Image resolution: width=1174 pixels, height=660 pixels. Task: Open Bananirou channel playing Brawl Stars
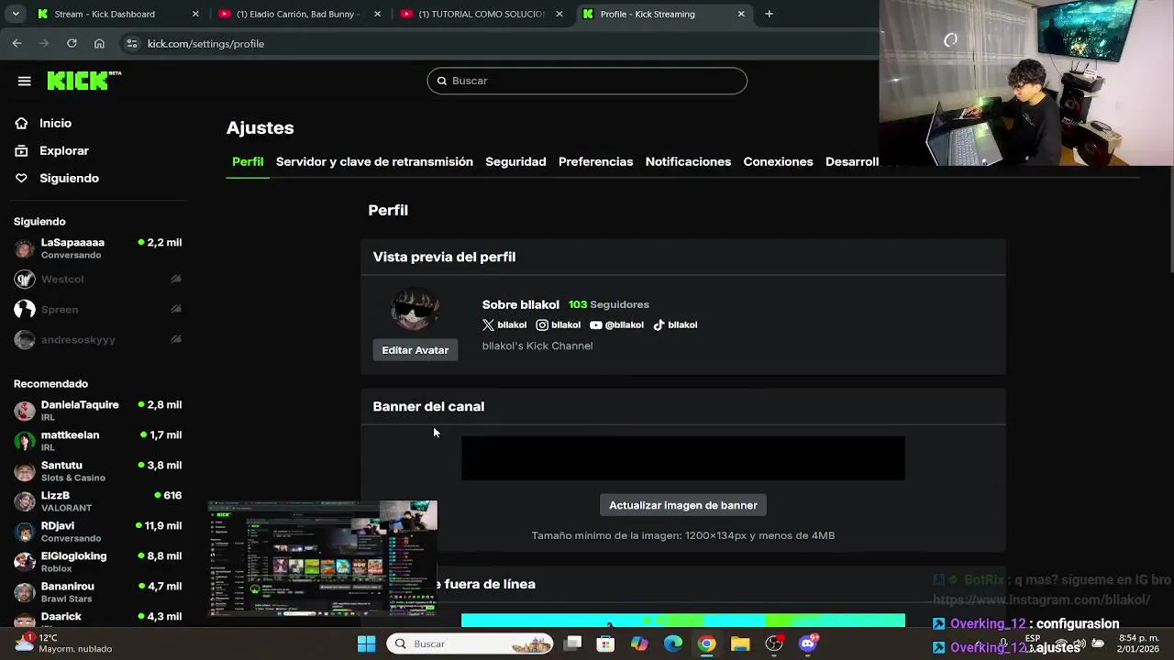pos(98,592)
